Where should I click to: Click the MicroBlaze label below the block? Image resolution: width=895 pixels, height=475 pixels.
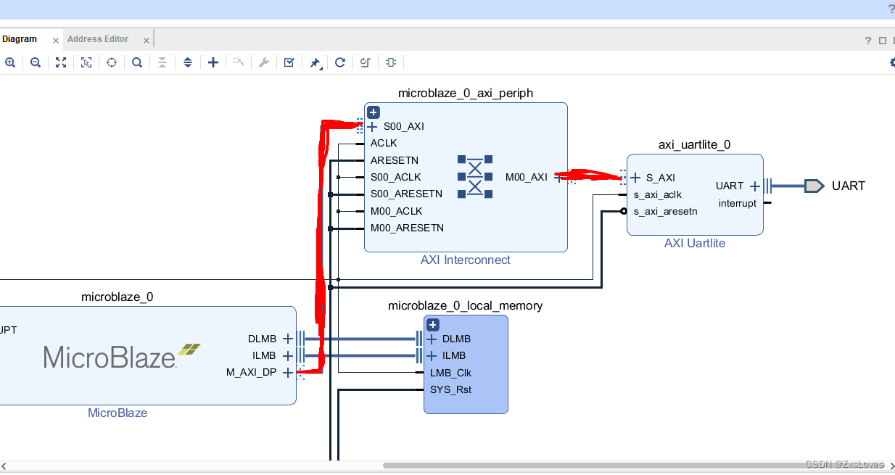(x=117, y=413)
